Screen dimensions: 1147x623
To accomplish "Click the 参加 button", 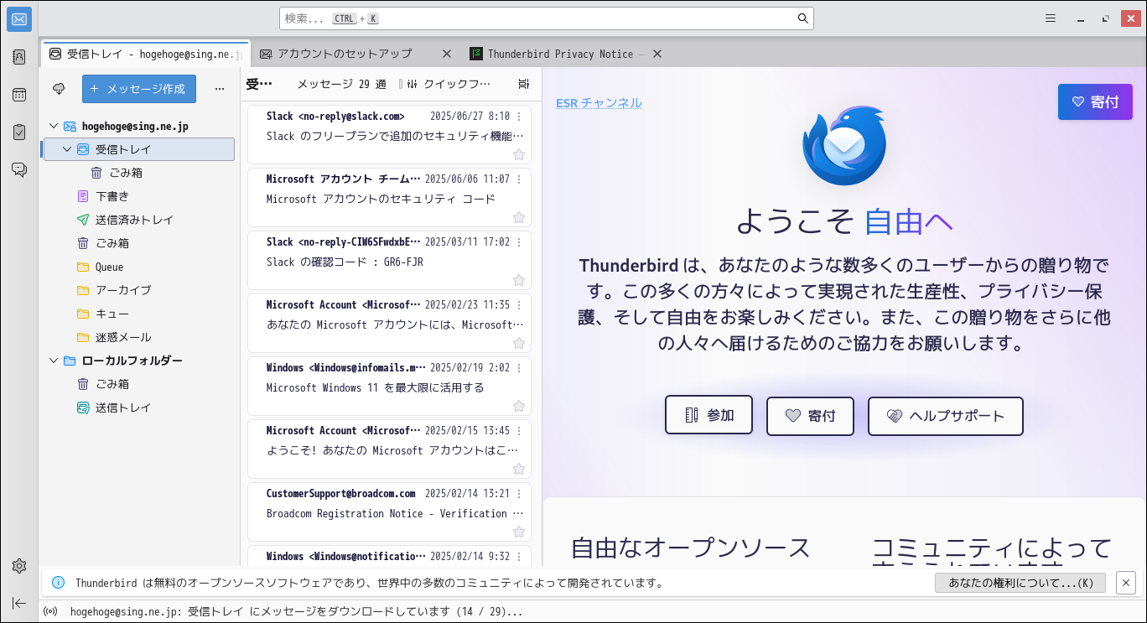I will tap(708, 415).
